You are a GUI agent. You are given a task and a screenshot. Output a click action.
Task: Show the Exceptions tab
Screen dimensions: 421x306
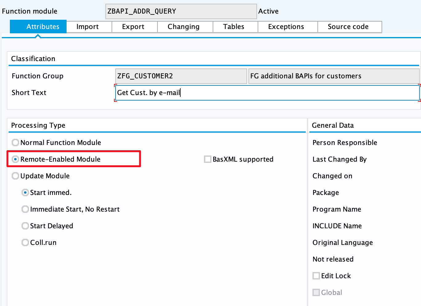(x=286, y=27)
